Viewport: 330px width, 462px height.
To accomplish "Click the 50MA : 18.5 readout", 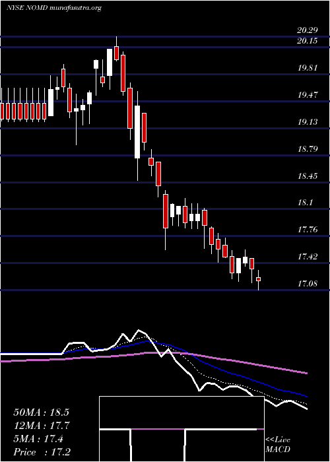I will click(41, 412).
